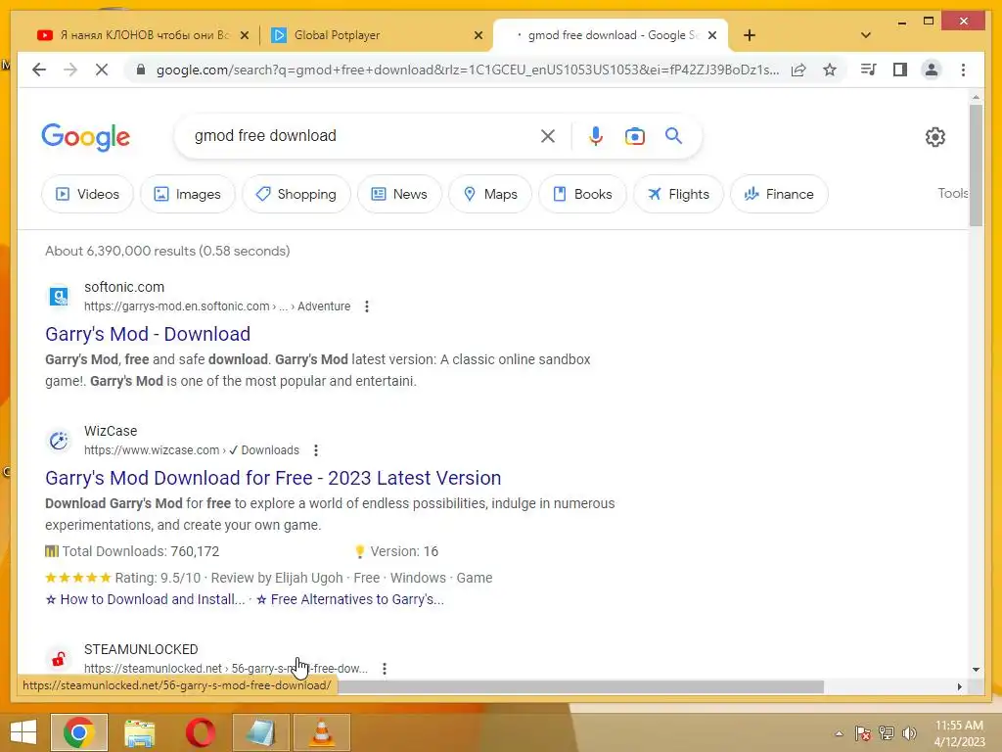Open the volume control in system tray
1002x752 pixels.
pos(909,732)
